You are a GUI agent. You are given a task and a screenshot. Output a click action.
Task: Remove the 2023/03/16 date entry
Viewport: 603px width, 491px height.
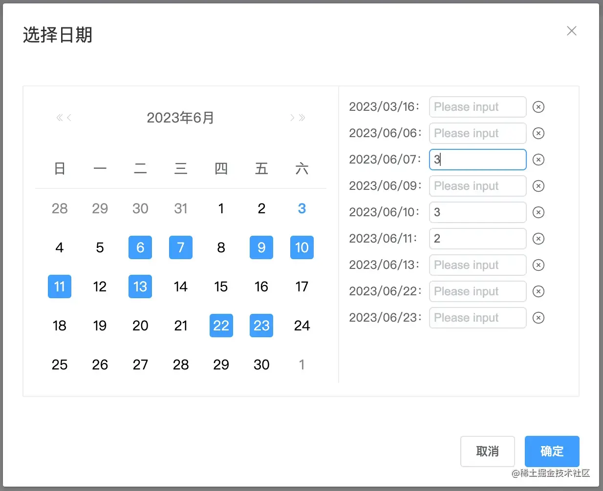point(538,107)
